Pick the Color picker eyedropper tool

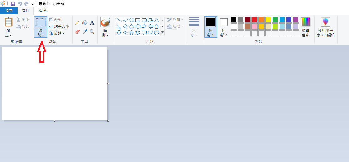(x=84, y=32)
